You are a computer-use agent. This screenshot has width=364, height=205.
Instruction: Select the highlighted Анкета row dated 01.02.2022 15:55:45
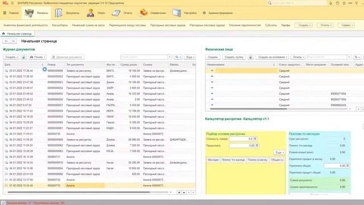pos(100,186)
